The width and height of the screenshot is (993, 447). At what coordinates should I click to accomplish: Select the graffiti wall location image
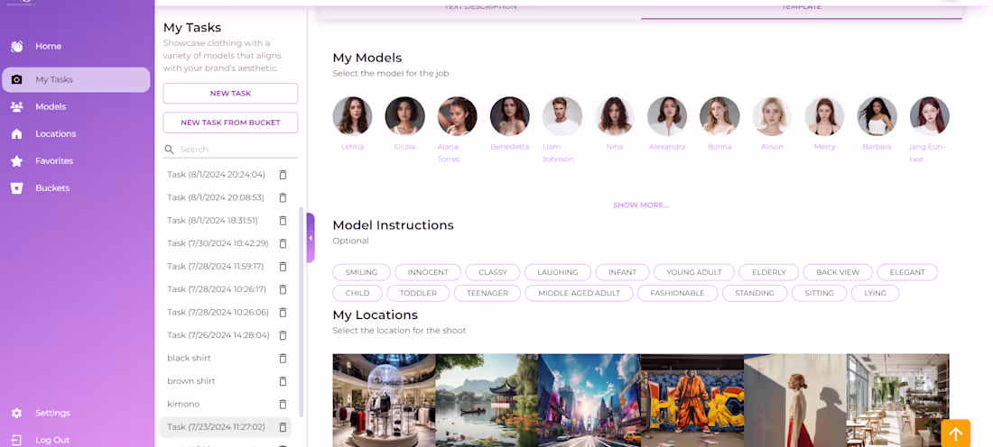tap(692, 400)
